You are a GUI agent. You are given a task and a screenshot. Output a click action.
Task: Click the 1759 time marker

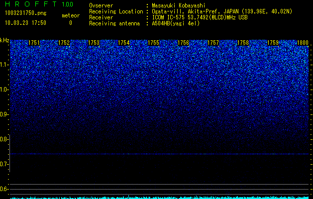273,43
